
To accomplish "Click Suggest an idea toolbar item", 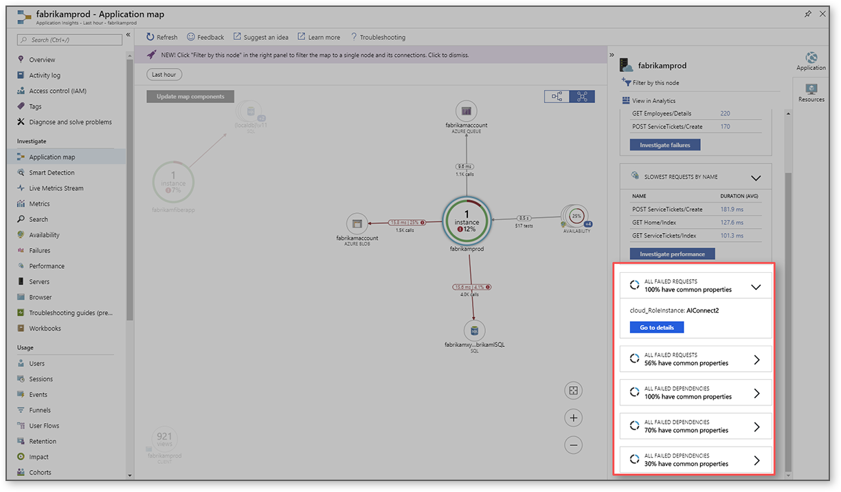I will click(260, 37).
